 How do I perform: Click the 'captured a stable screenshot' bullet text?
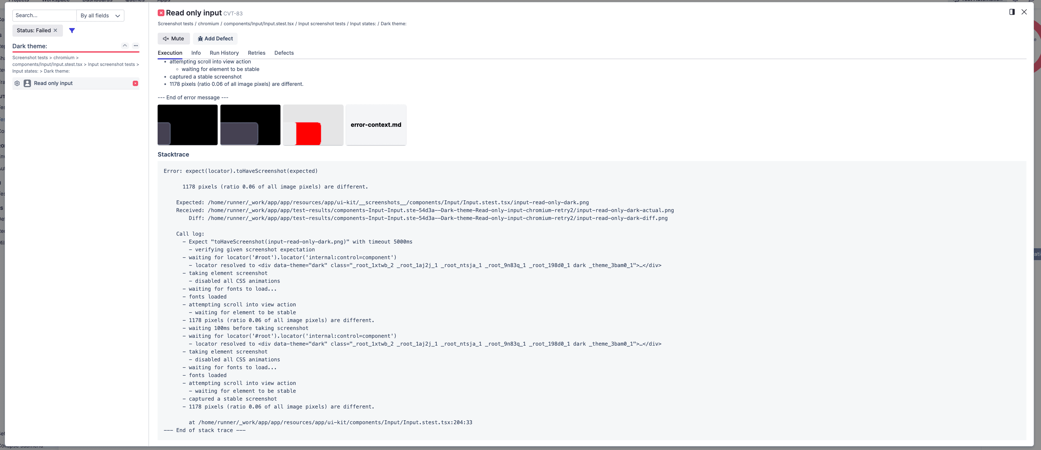coord(205,77)
